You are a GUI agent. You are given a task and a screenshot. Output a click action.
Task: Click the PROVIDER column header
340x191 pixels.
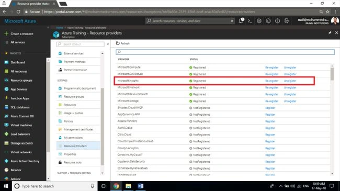coord(123,59)
